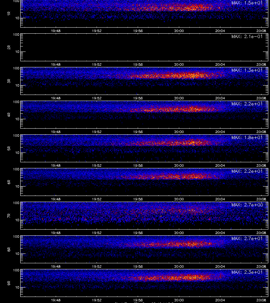This screenshot has height=303, width=270.
Task: Click the 5R panel axis label
Action: click(9, 148)
